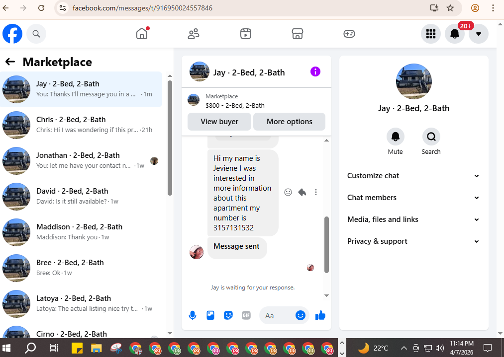Open the Notifications bell with 20+ badge
Screen dimensions: 504x357
pos(455,34)
